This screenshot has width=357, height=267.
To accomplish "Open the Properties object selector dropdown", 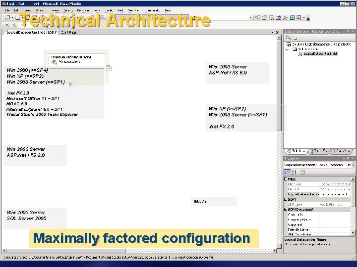I will pos(353,165).
